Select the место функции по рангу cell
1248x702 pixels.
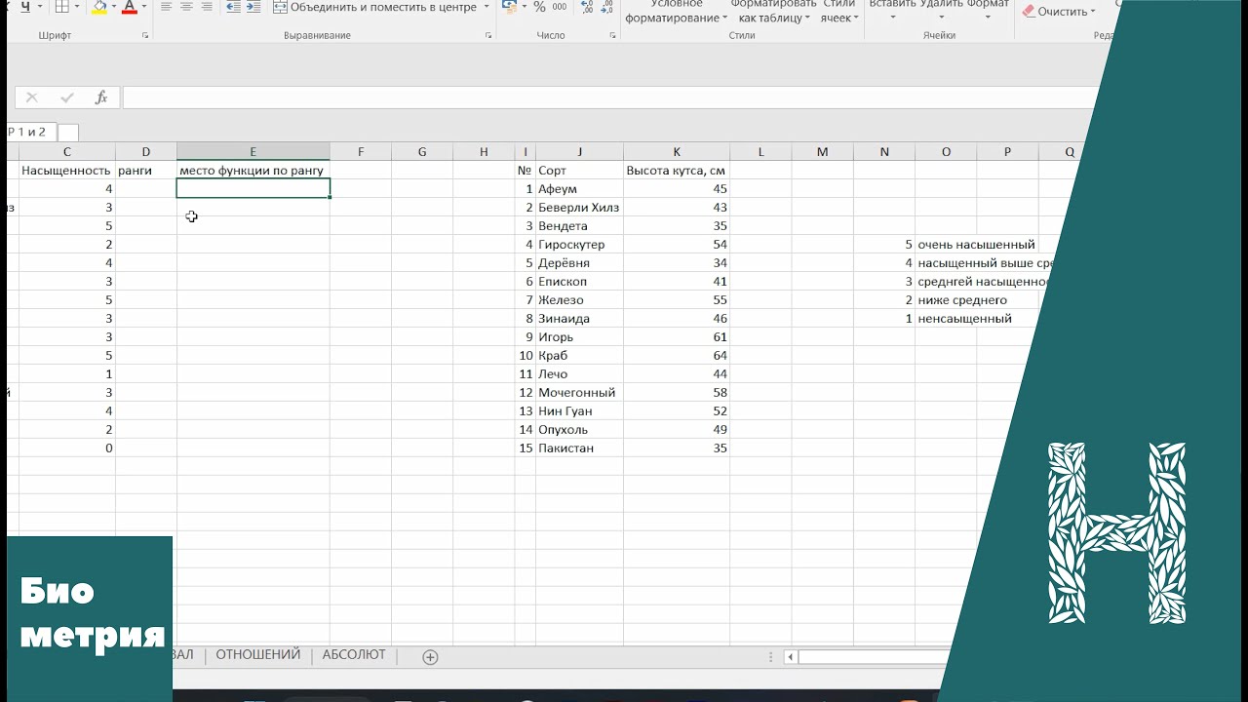click(x=253, y=171)
